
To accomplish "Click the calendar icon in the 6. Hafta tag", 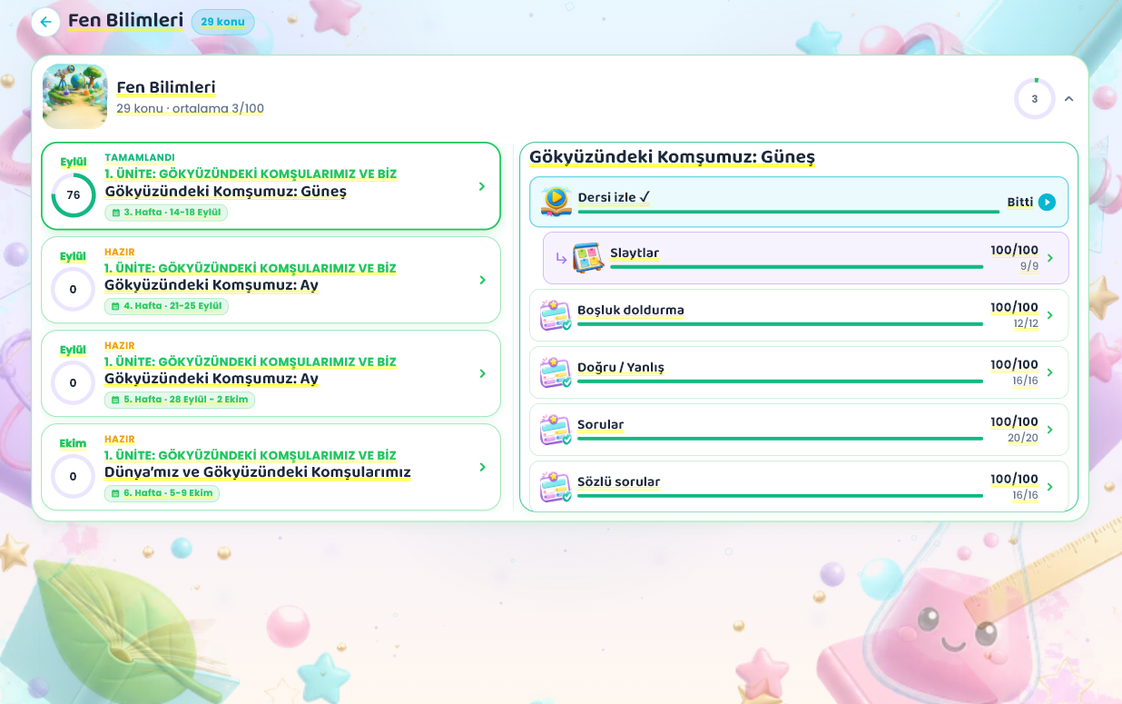I will 115,493.
